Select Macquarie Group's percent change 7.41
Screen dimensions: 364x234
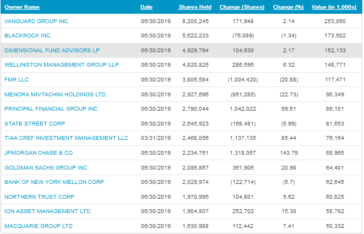click(x=289, y=227)
